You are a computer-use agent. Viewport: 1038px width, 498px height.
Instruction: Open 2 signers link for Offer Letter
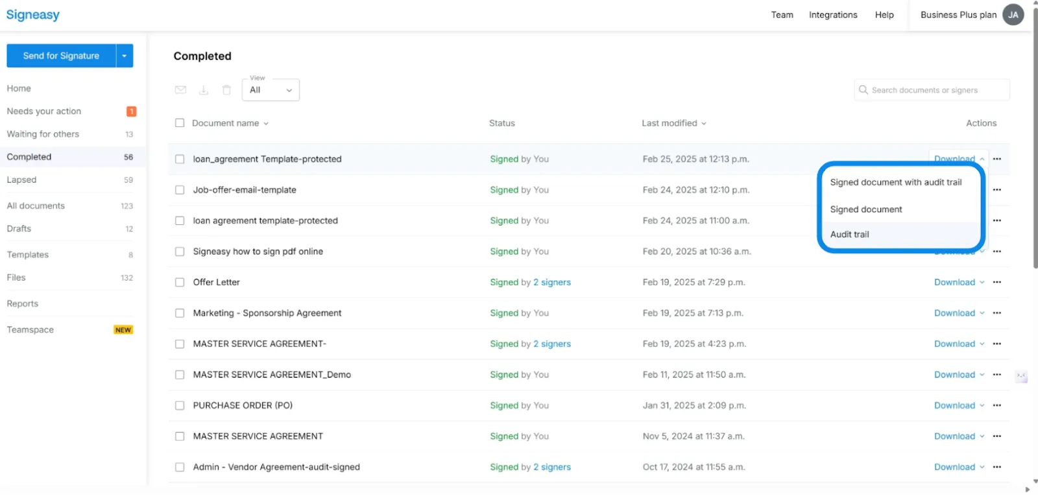coord(552,282)
